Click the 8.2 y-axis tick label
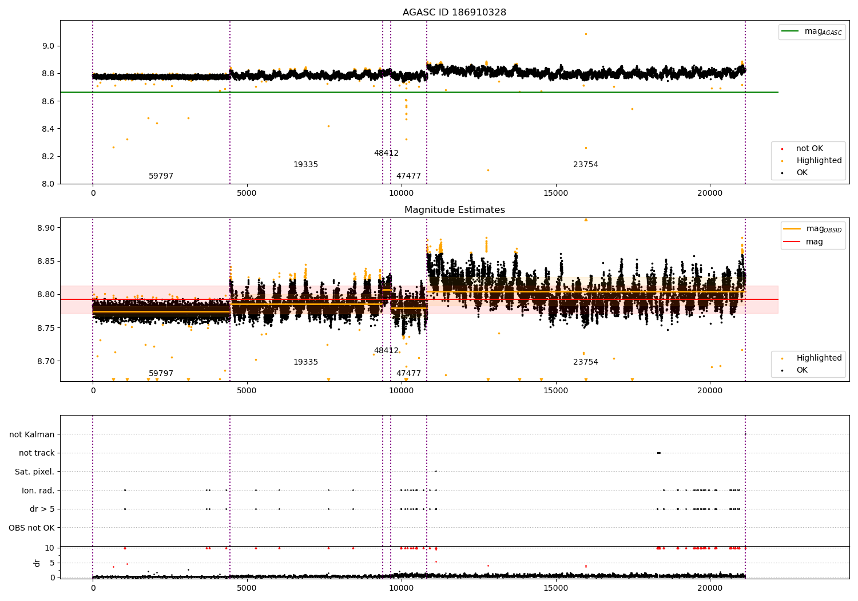The width and height of the screenshot is (858, 601). (x=48, y=156)
